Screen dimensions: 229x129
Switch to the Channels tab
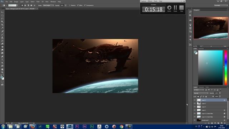tap(201, 87)
